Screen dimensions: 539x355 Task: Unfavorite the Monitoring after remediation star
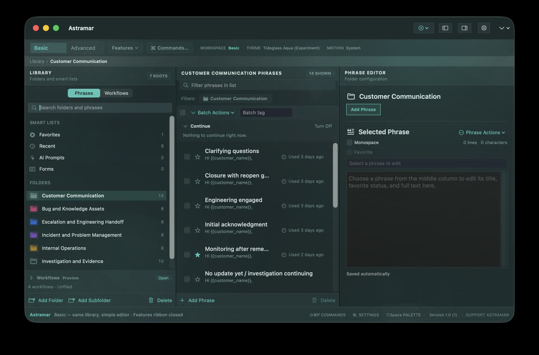point(198,255)
